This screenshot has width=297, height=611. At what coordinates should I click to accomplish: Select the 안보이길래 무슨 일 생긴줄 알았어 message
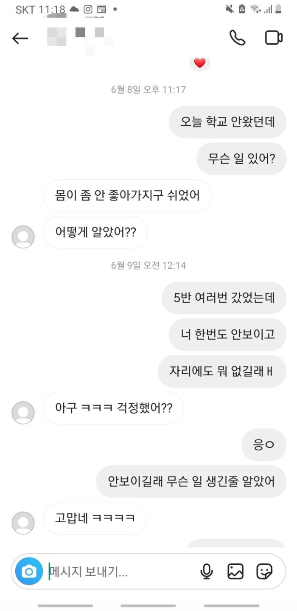pos(191,481)
